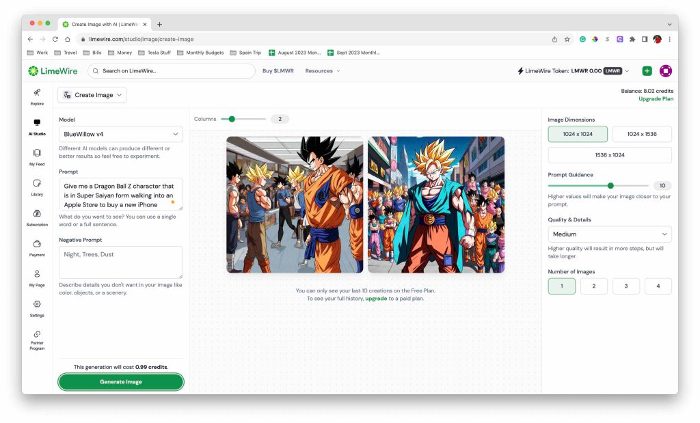Image resolution: width=700 pixels, height=423 pixels.
Task: Expand the Create Image mode dropdown
Action: pyautogui.click(x=92, y=95)
